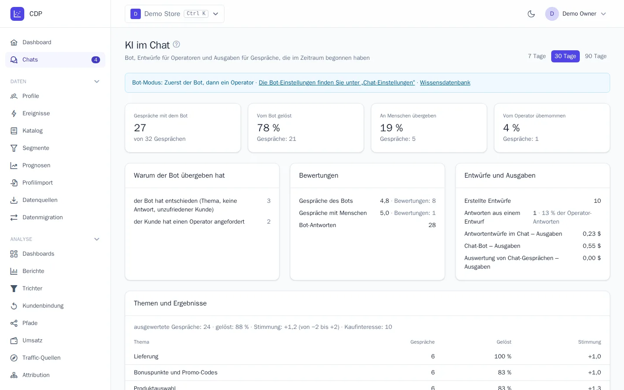Open the Chat-Einstellungen bot settings link
Screen dimensions: 624x390
tap(337, 83)
